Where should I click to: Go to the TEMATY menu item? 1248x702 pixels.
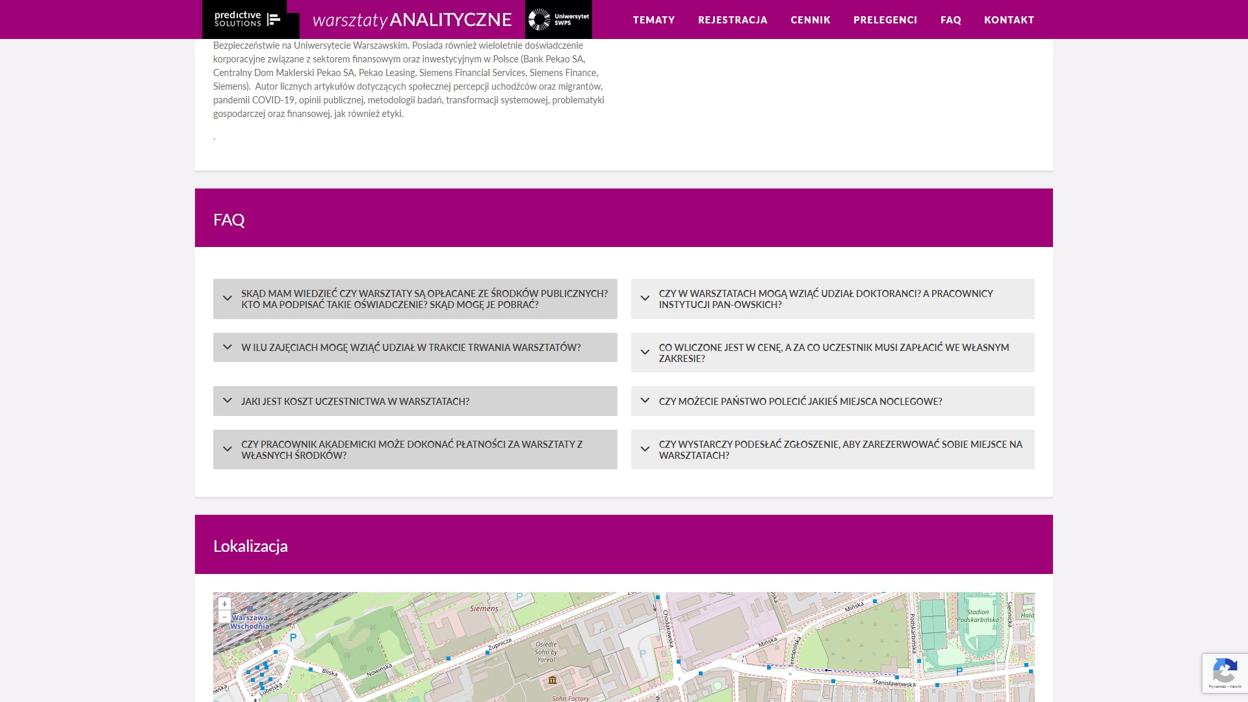(654, 20)
